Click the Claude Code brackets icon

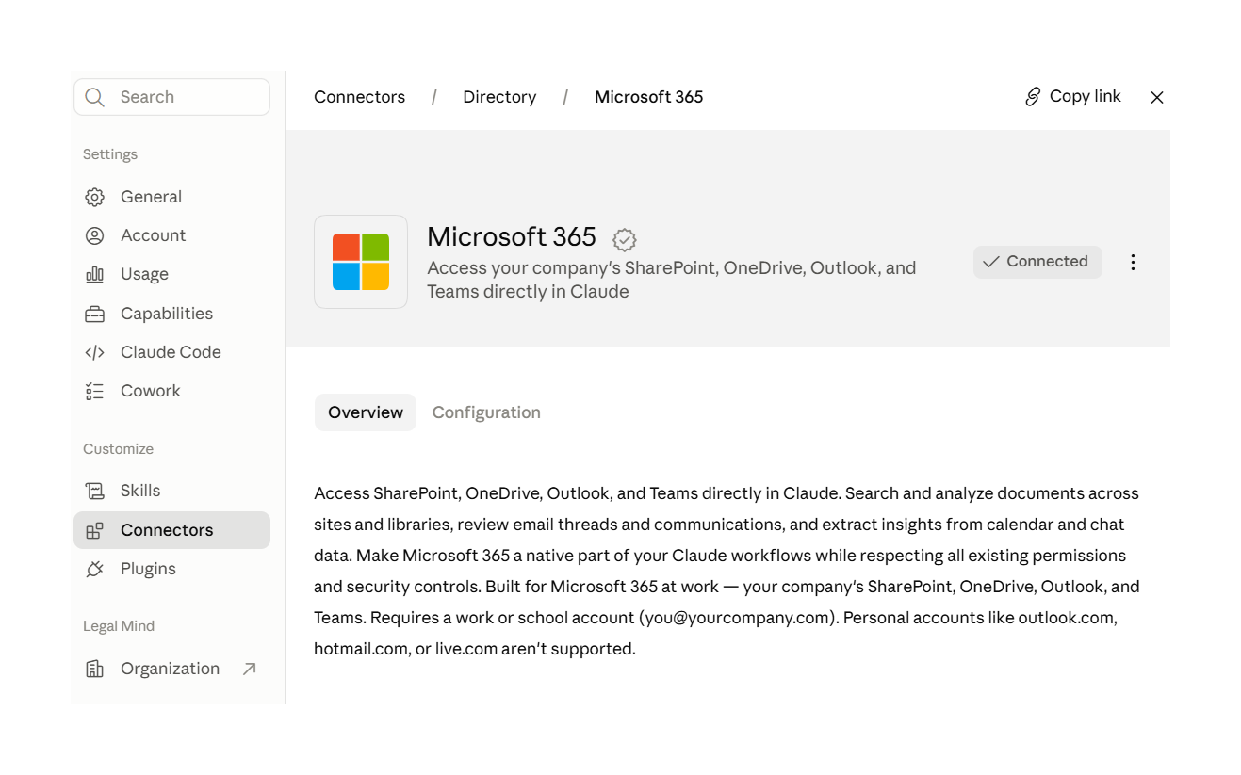click(94, 352)
